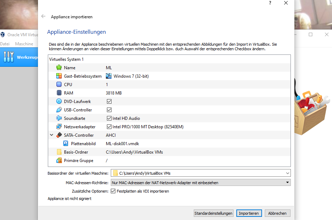Click the Windows 7 OS type icon
The width and height of the screenshot is (332, 220).
click(x=109, y=76)
